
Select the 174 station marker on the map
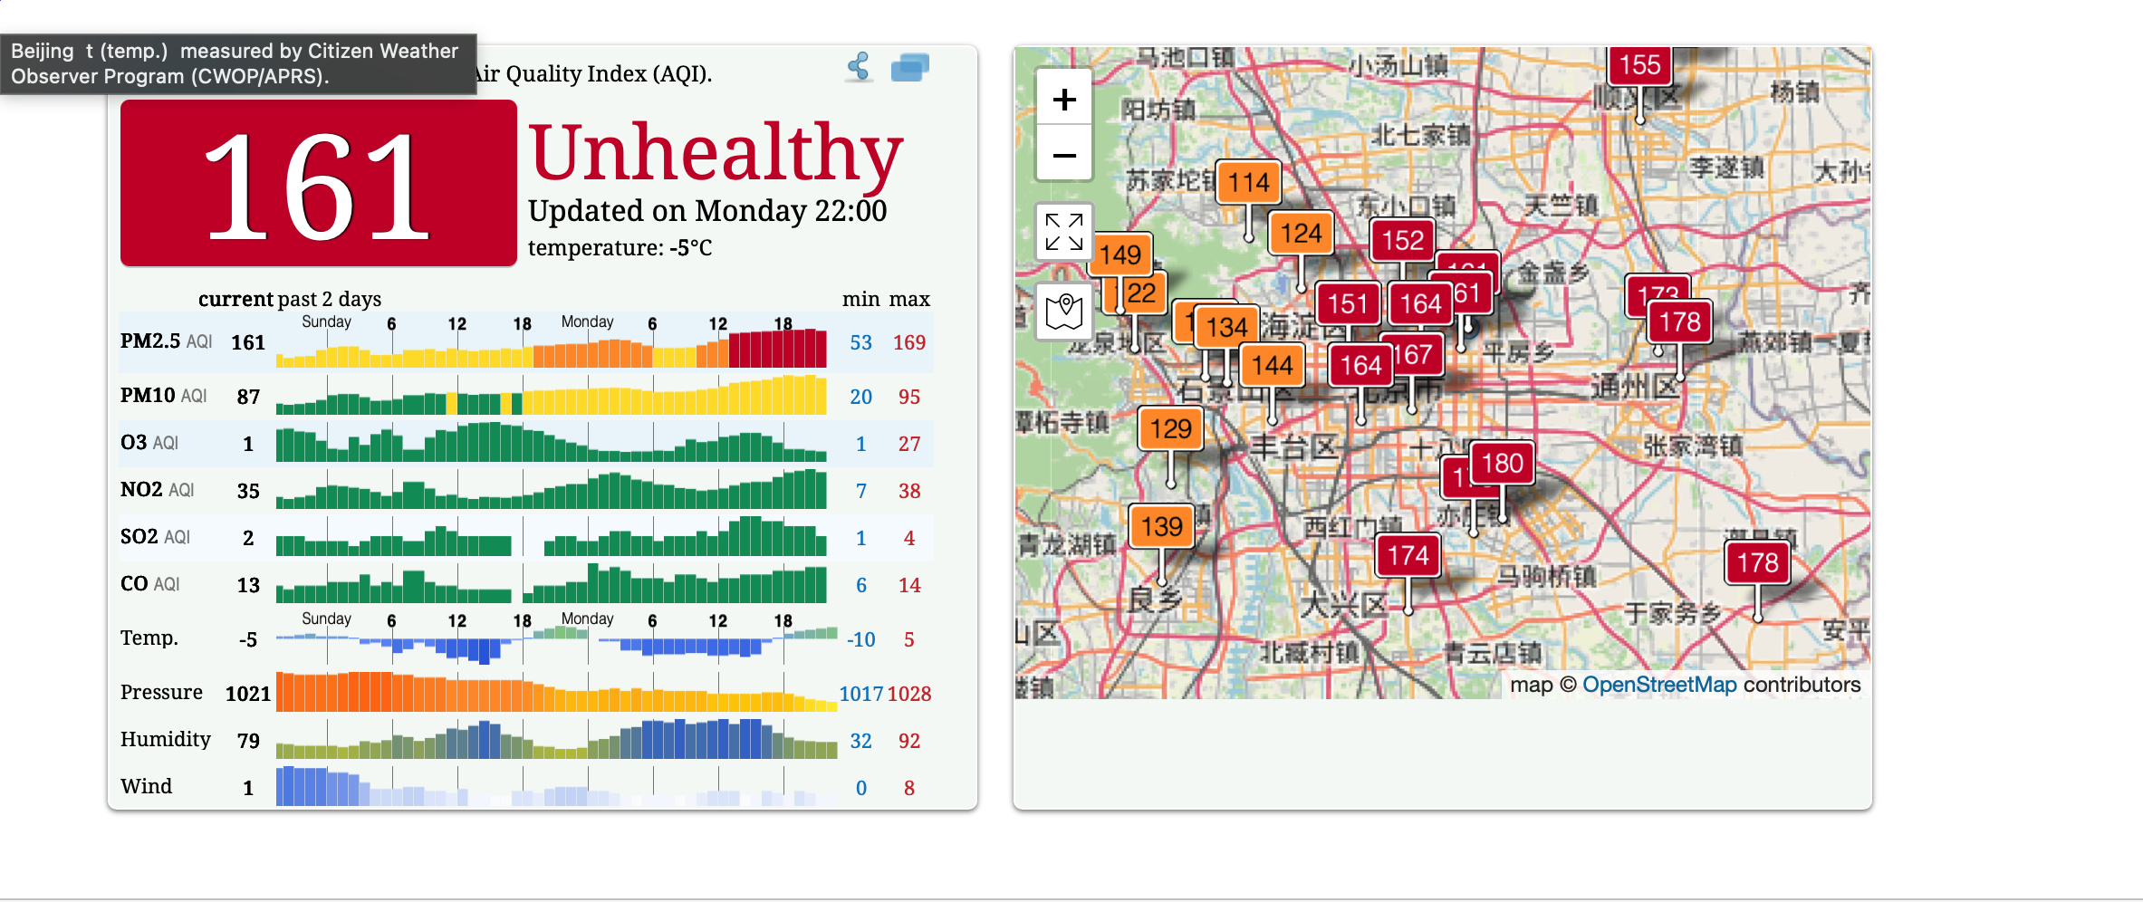pos(1408,555)
